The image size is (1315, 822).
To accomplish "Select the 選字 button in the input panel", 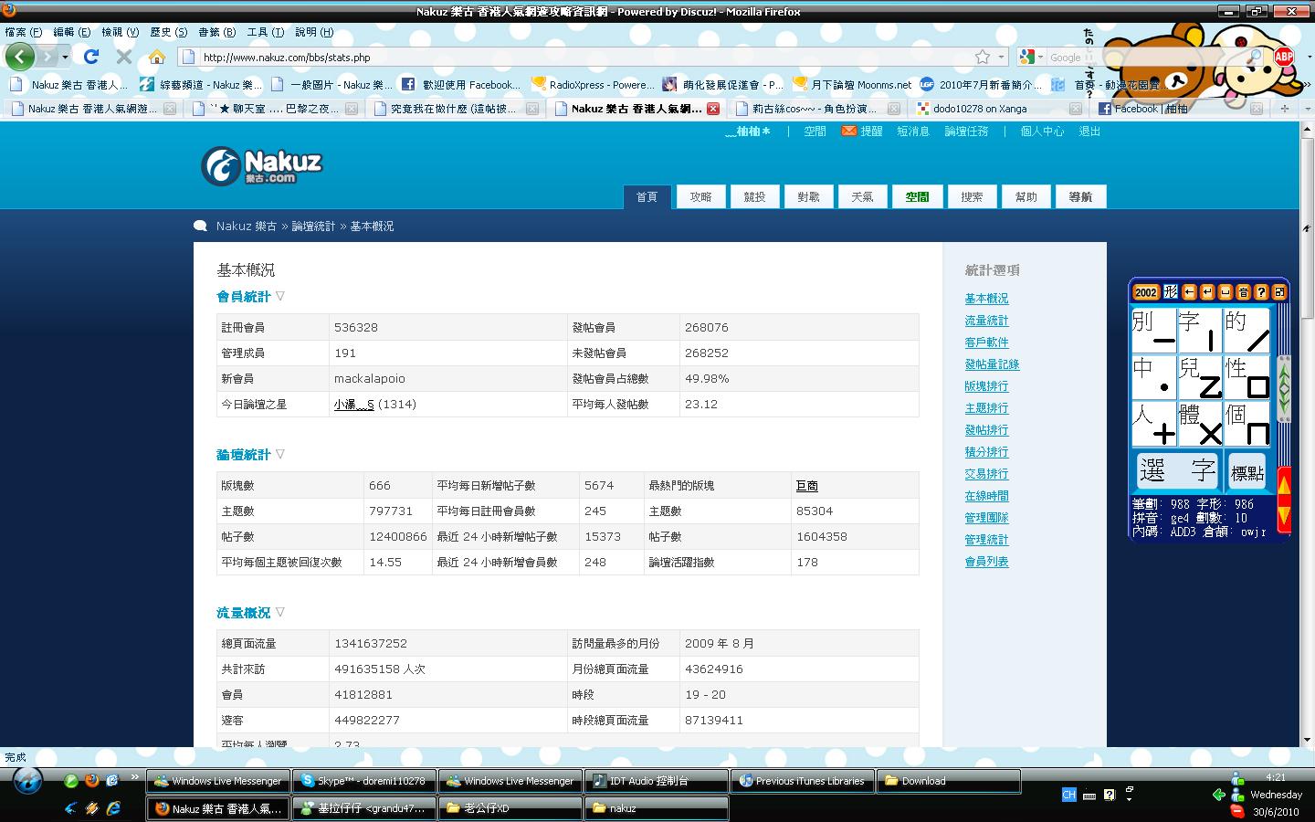I will coord(1177,471).
